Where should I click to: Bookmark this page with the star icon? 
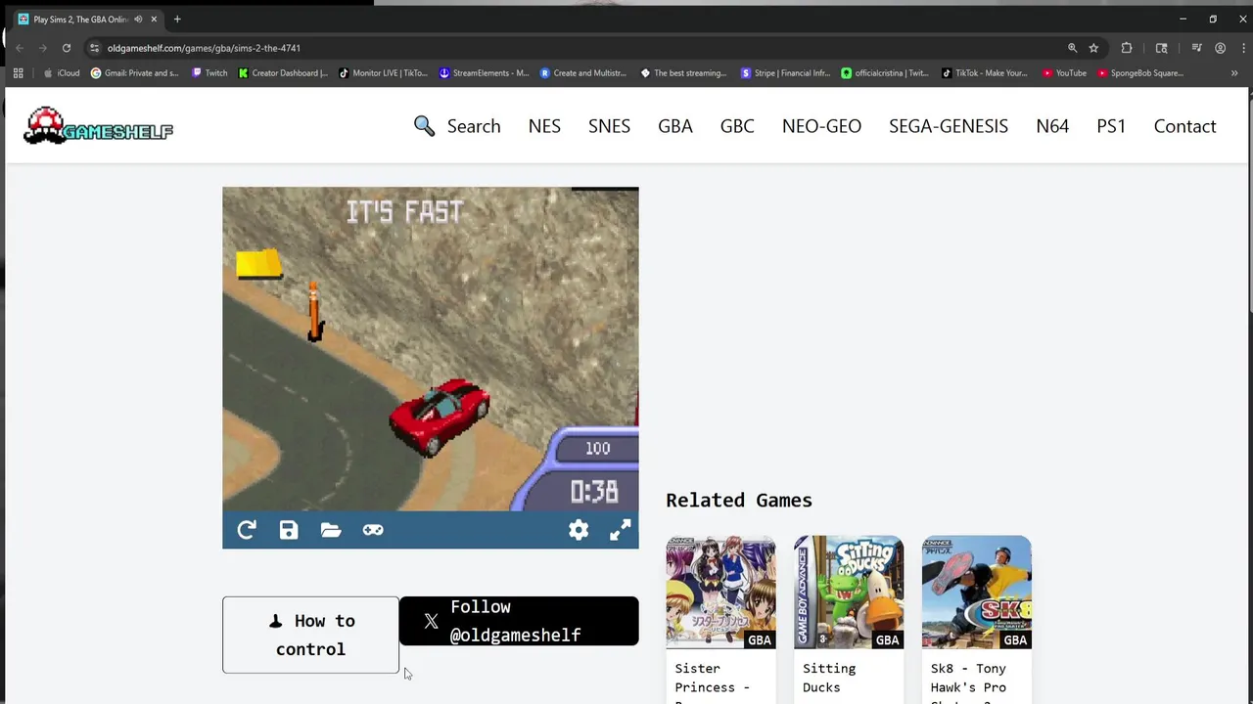pos(1093,48)
